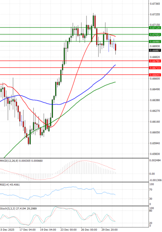
Task: Click the 0.67365 value on the price axis
Action: (x=154, y=4)
